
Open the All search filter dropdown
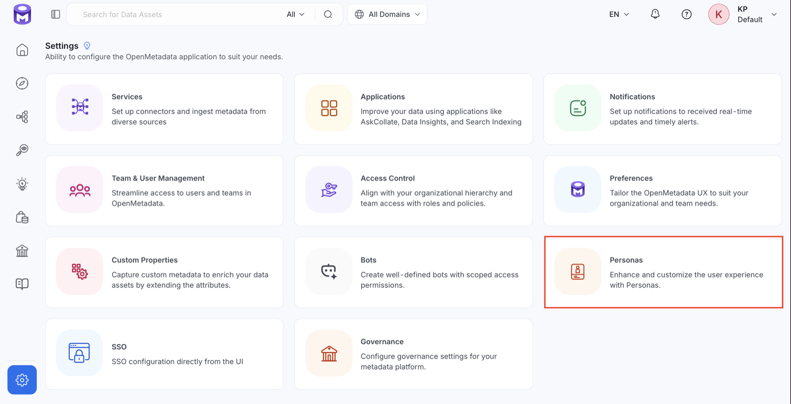click(x=296, y=14)
